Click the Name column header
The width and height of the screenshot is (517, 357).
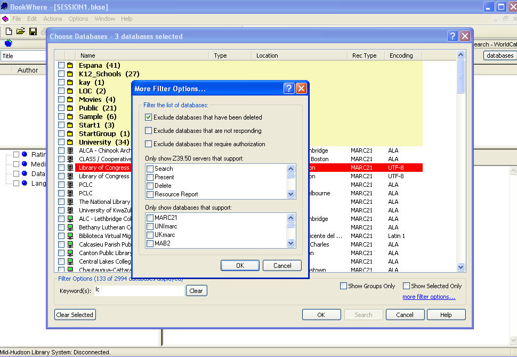[142, 55]
